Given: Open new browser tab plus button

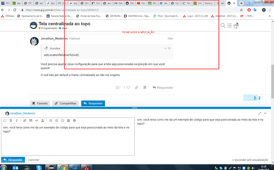Looking at the screenshot, I should (x=241, y=3).
